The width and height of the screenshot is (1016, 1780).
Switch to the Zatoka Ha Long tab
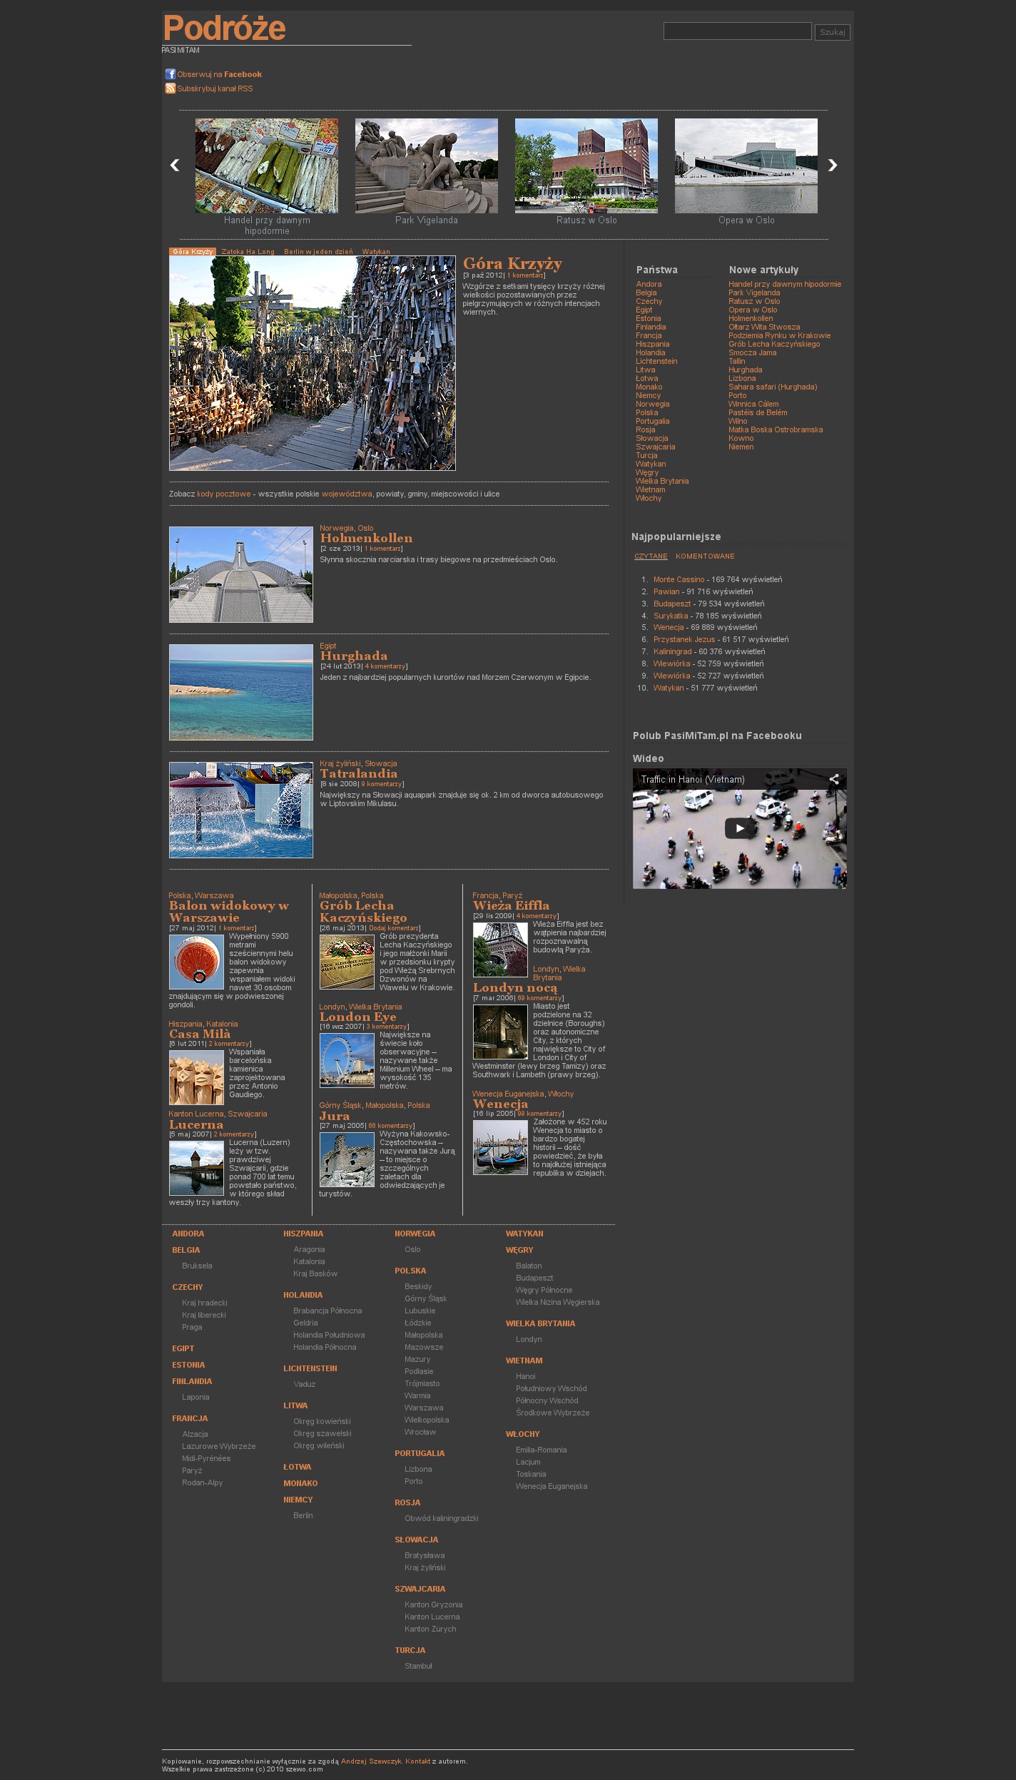248,252
